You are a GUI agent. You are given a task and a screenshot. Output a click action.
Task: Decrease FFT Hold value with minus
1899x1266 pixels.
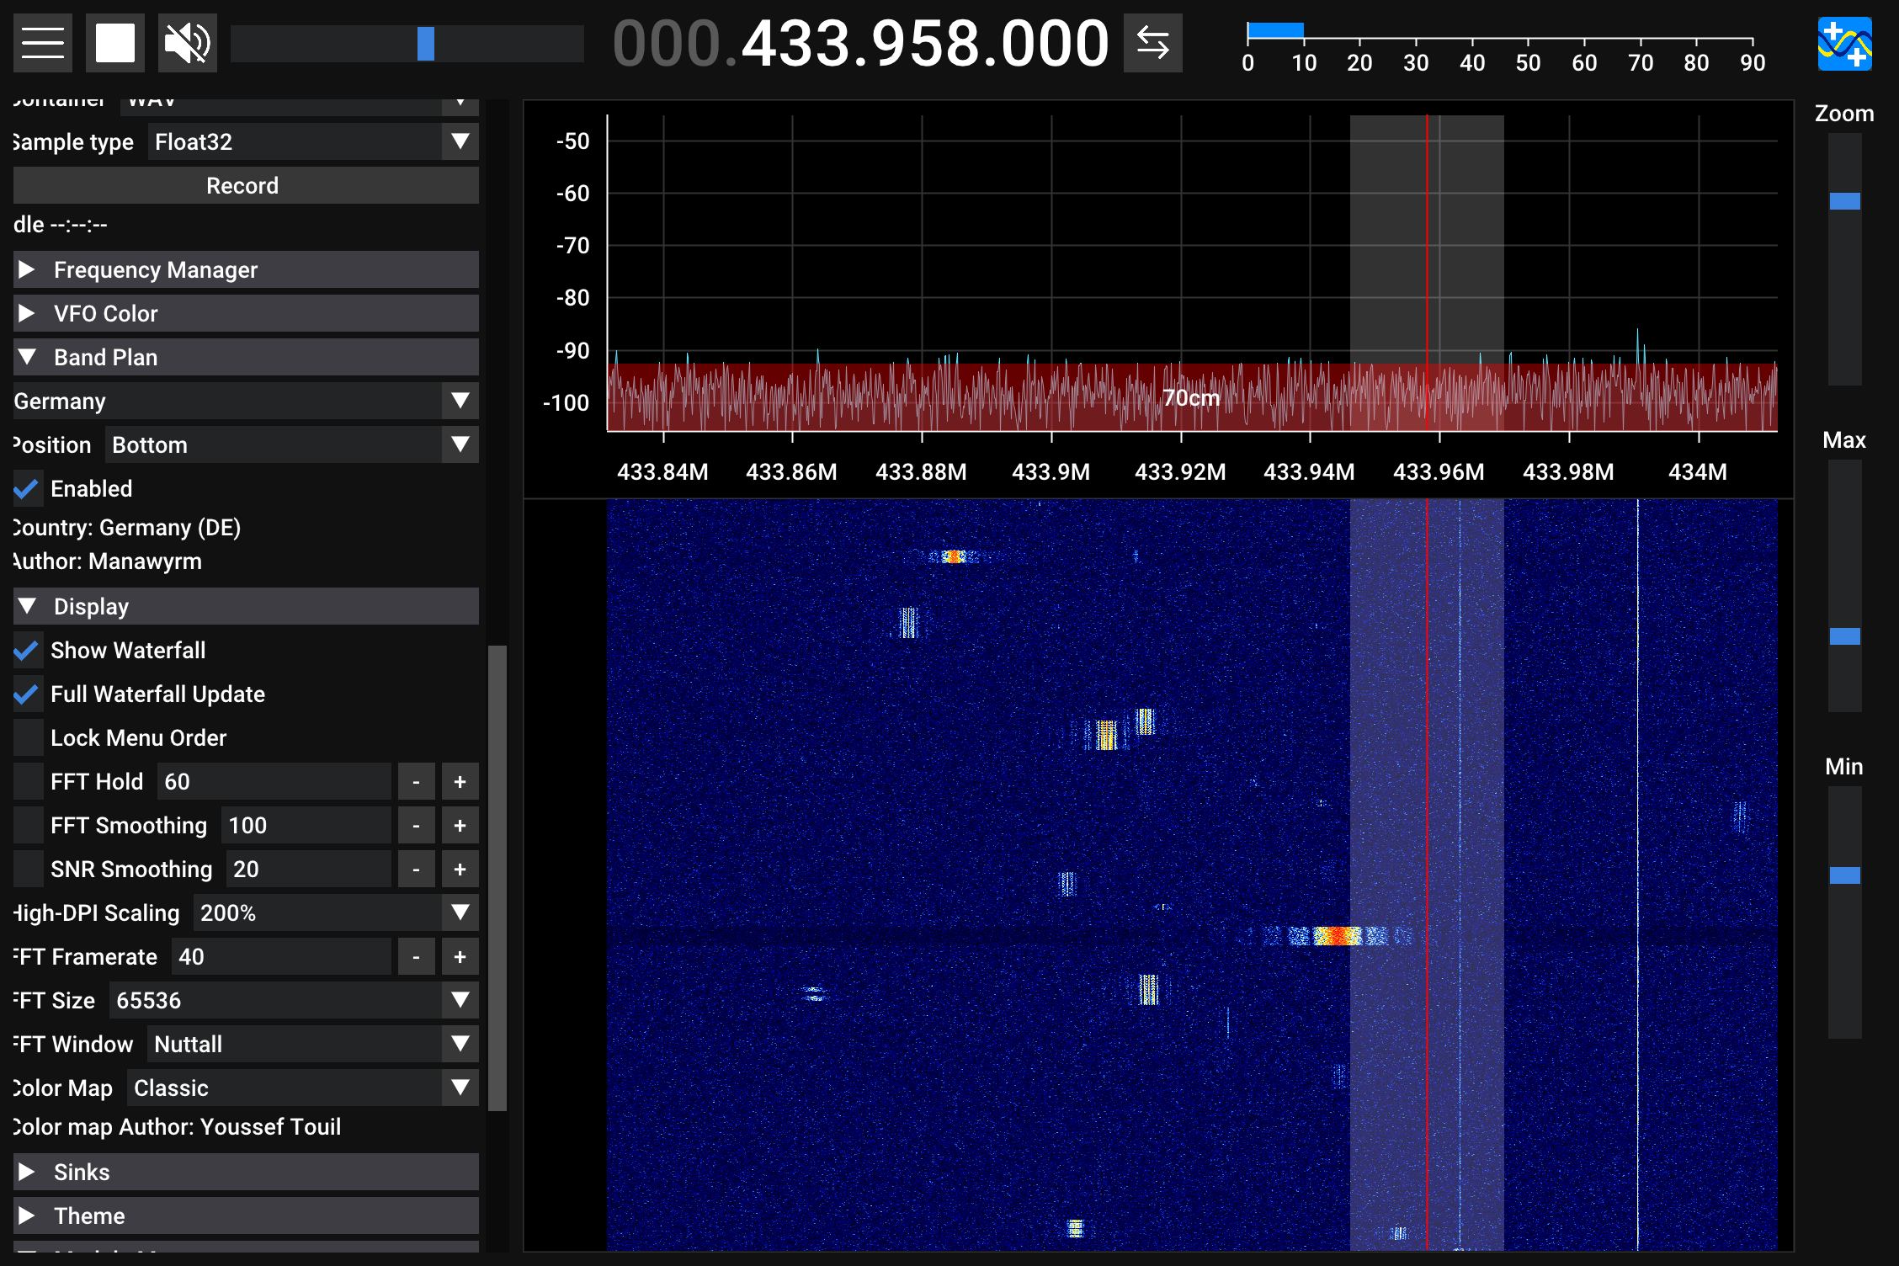(416, 781)
